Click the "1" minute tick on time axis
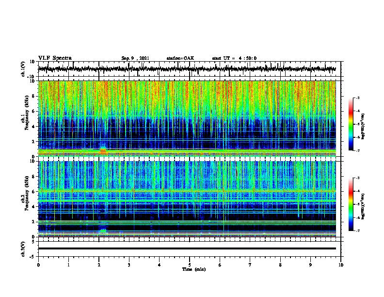This screenshot has width=384, height=297. pos(68,265)
